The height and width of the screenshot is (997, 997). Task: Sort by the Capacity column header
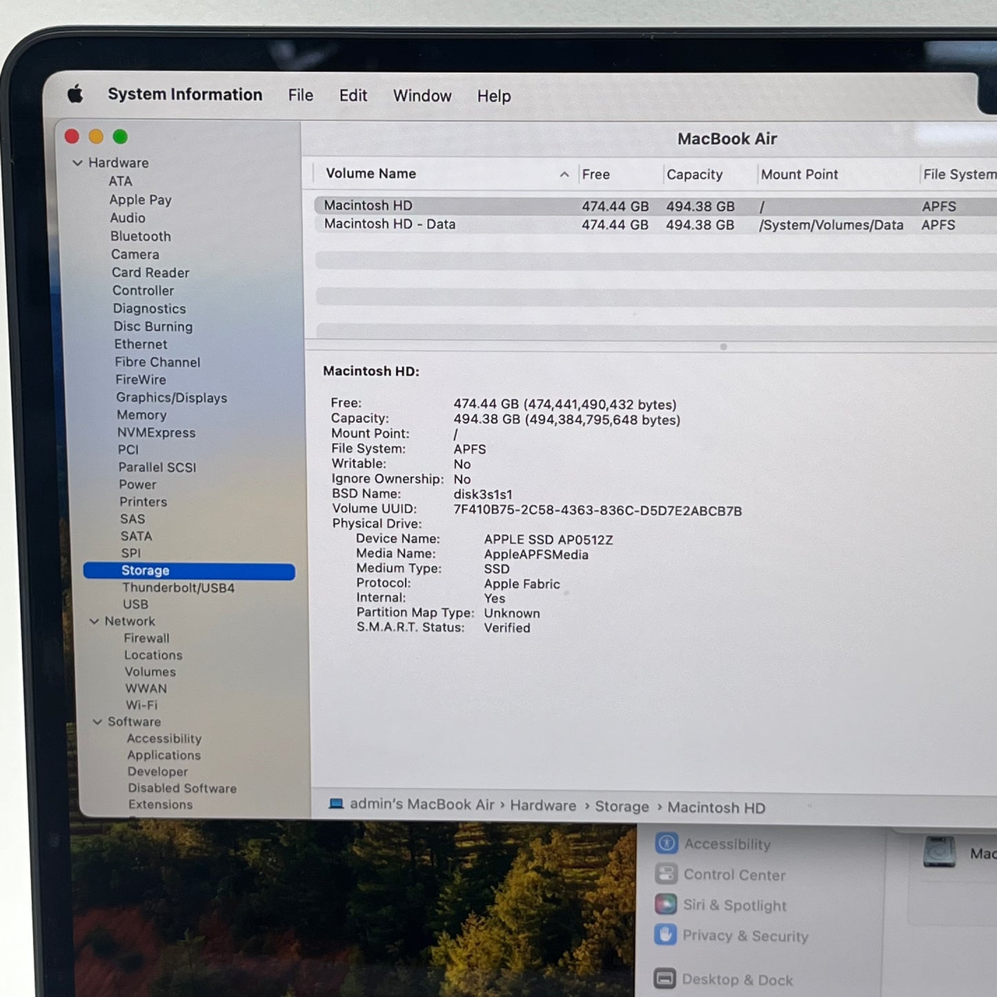click(694, 175)
